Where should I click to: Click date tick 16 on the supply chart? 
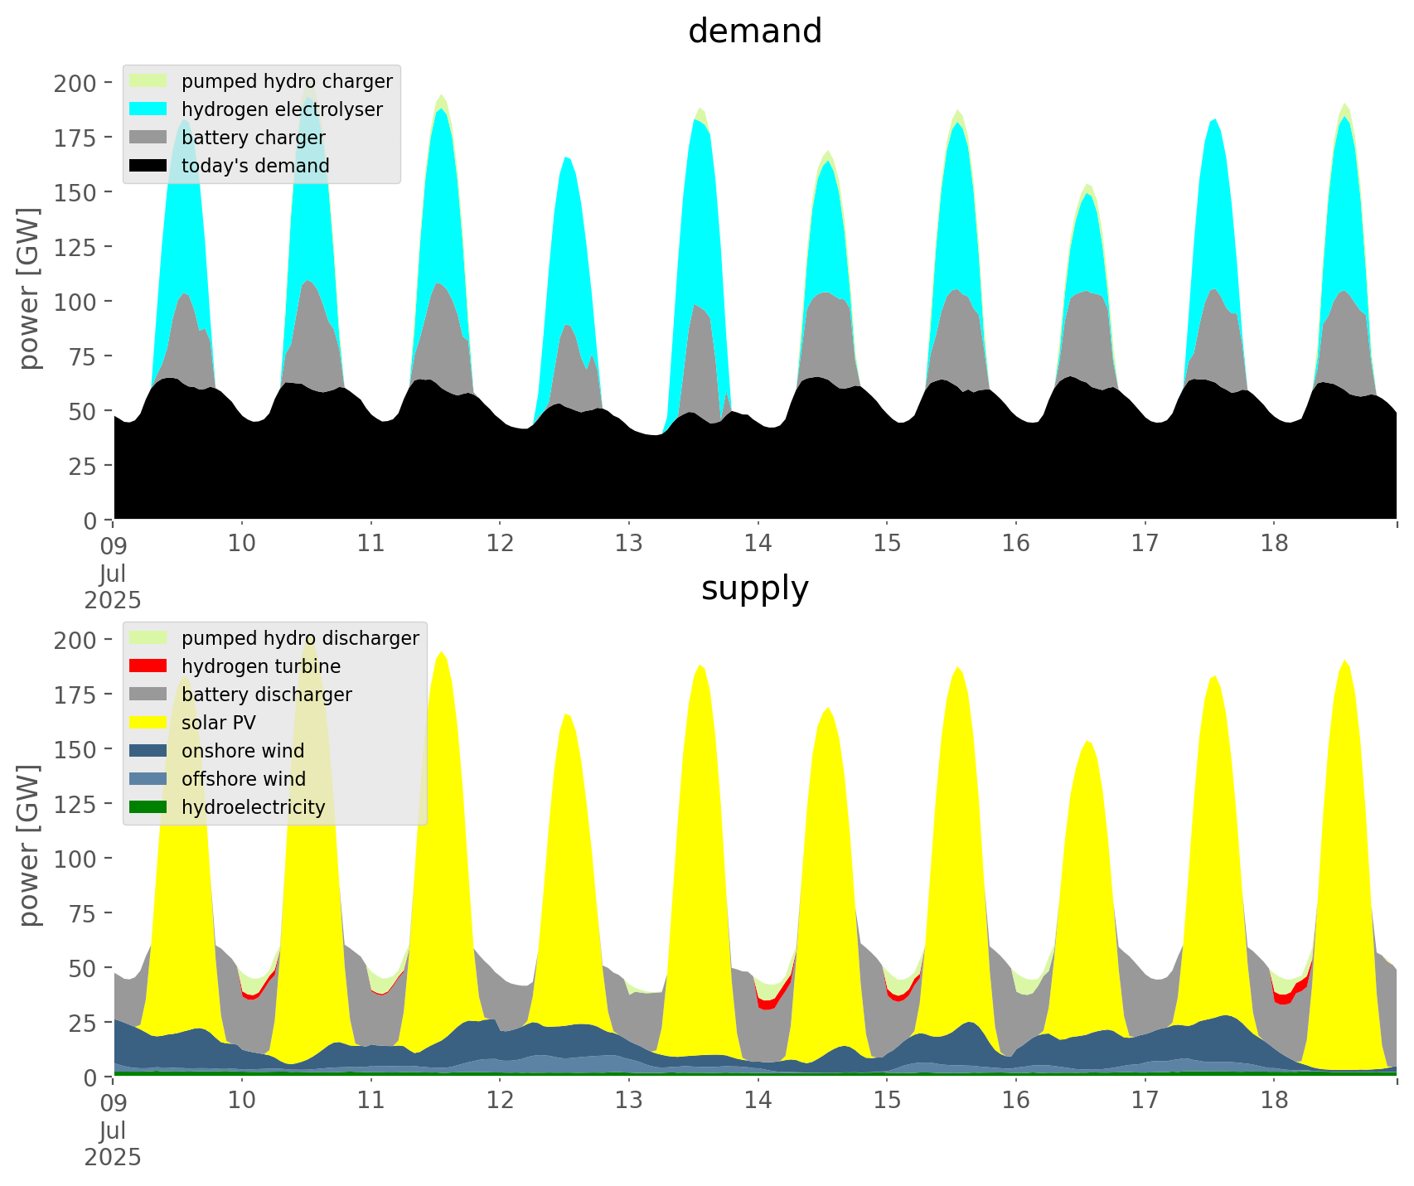point(1015,1101)
